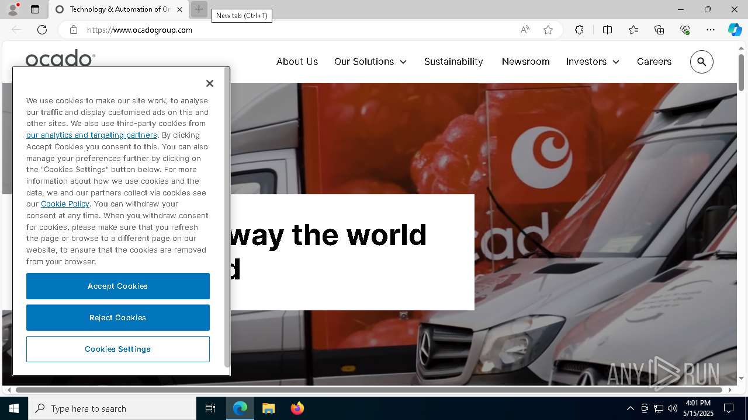This screenshot has width=748, height=420.
Task: Reject Cookies
Action: pyautogui.click(x=118, y=317)
